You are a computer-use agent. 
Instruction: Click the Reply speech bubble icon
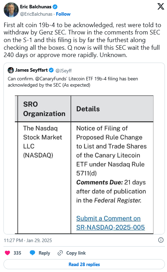point(32,253)
